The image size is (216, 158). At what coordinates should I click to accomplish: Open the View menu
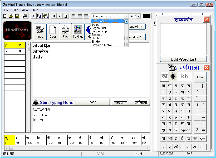(x=24, y=10)
